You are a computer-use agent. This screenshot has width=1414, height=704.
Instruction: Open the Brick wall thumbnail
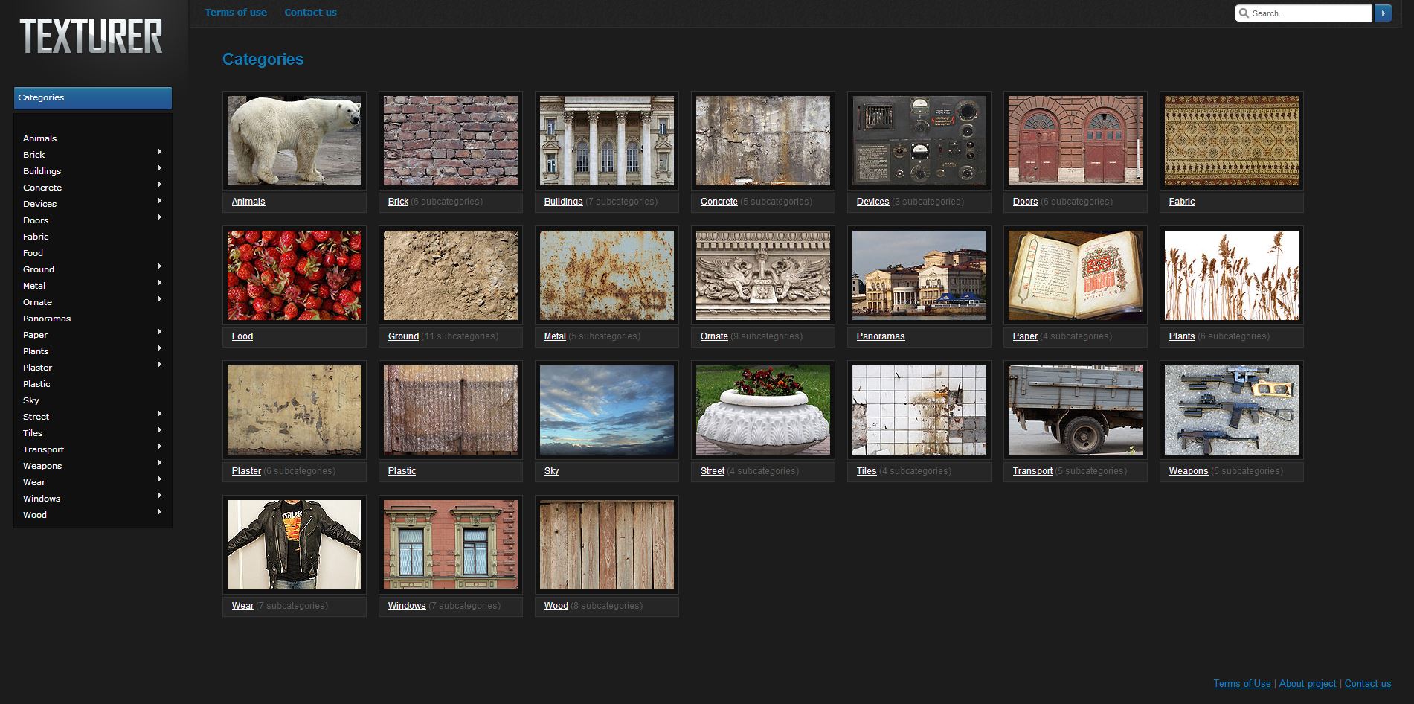click(451, 141)
